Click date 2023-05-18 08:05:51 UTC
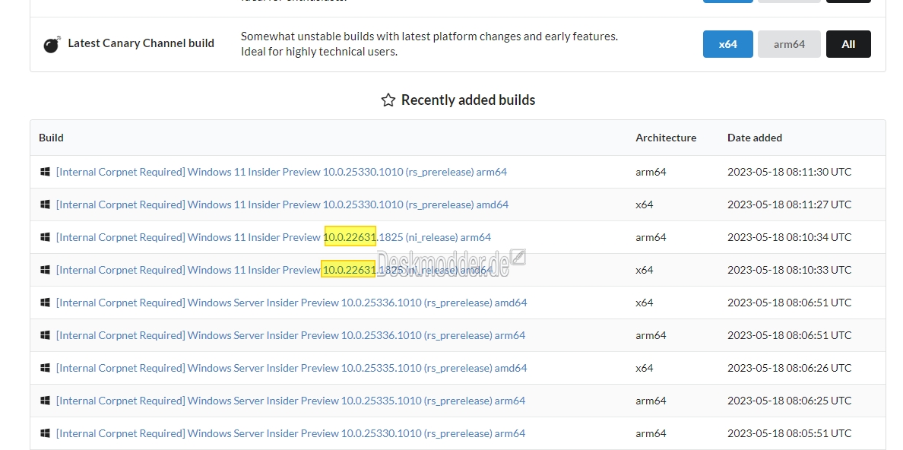 click(789, 433)
